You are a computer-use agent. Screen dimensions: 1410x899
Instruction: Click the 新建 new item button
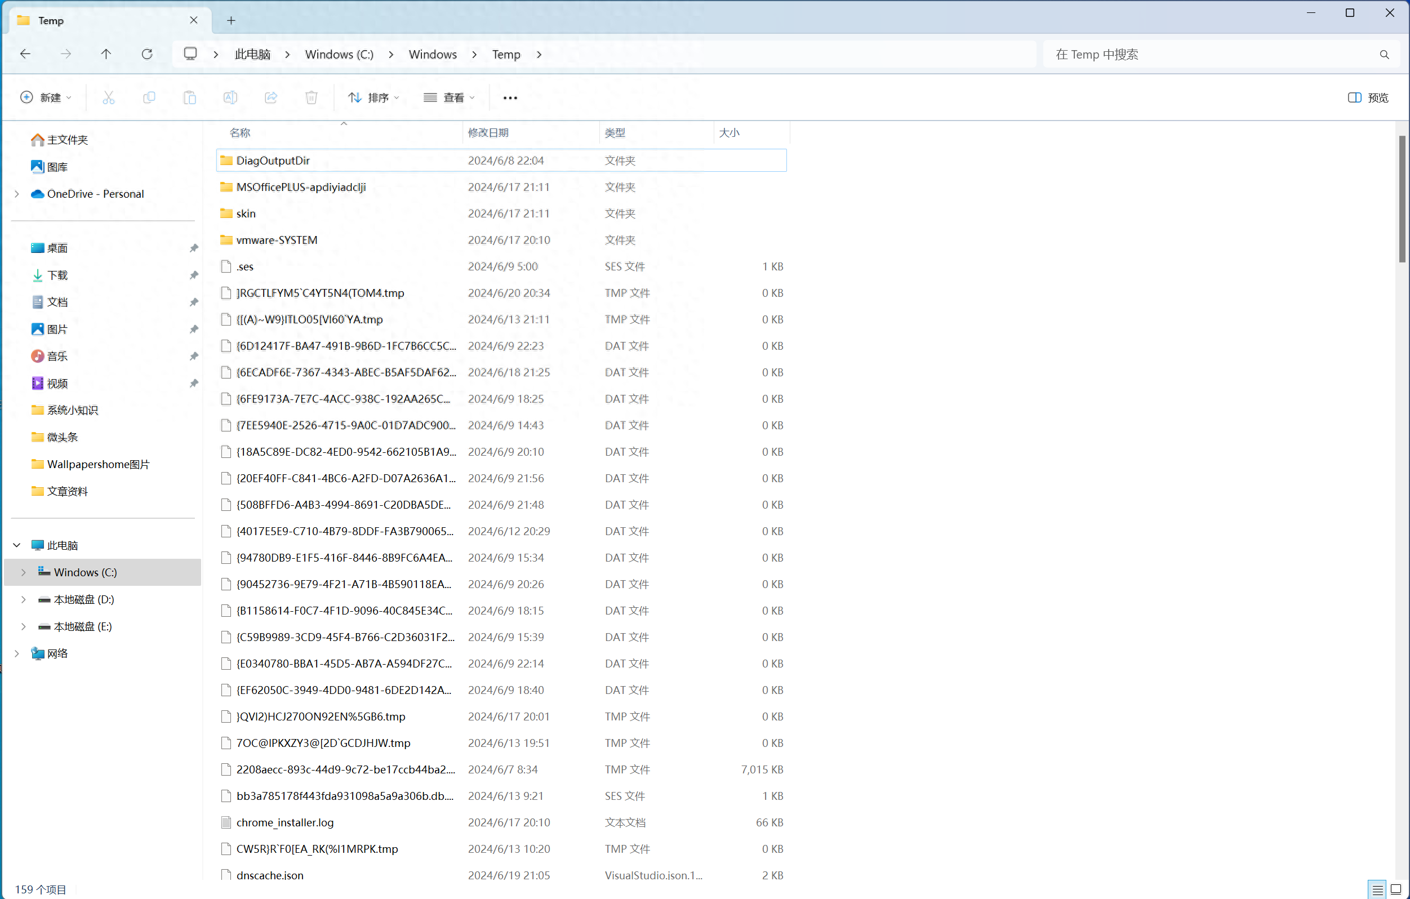[x=46, y=97]
